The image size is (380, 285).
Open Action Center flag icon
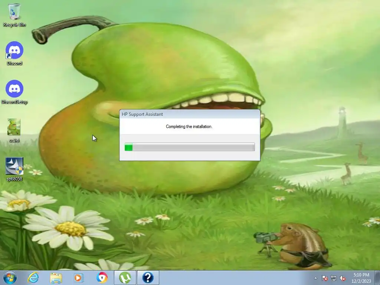click(325, 278)
